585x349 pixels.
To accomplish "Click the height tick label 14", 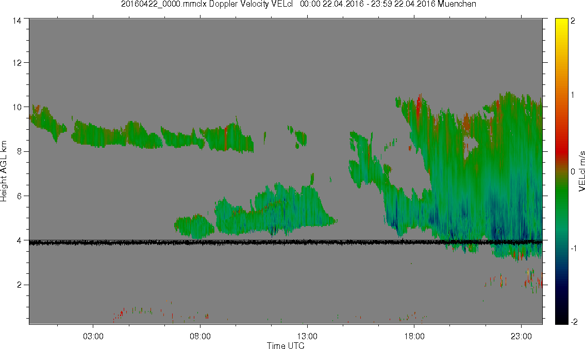I will click(17, 21).
